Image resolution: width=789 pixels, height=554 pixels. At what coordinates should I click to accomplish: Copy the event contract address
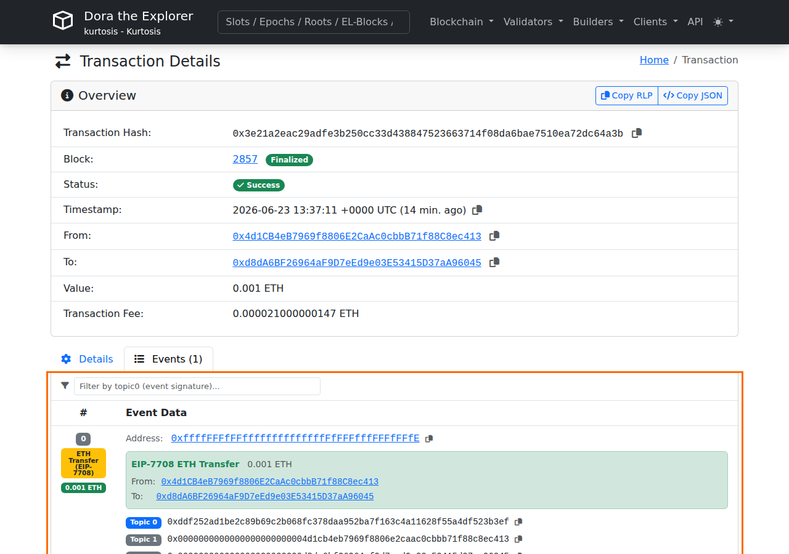(429, 438)
